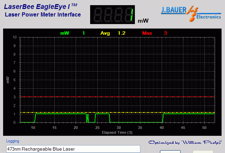Click the yellow 1.2 average value

point(121,33)
